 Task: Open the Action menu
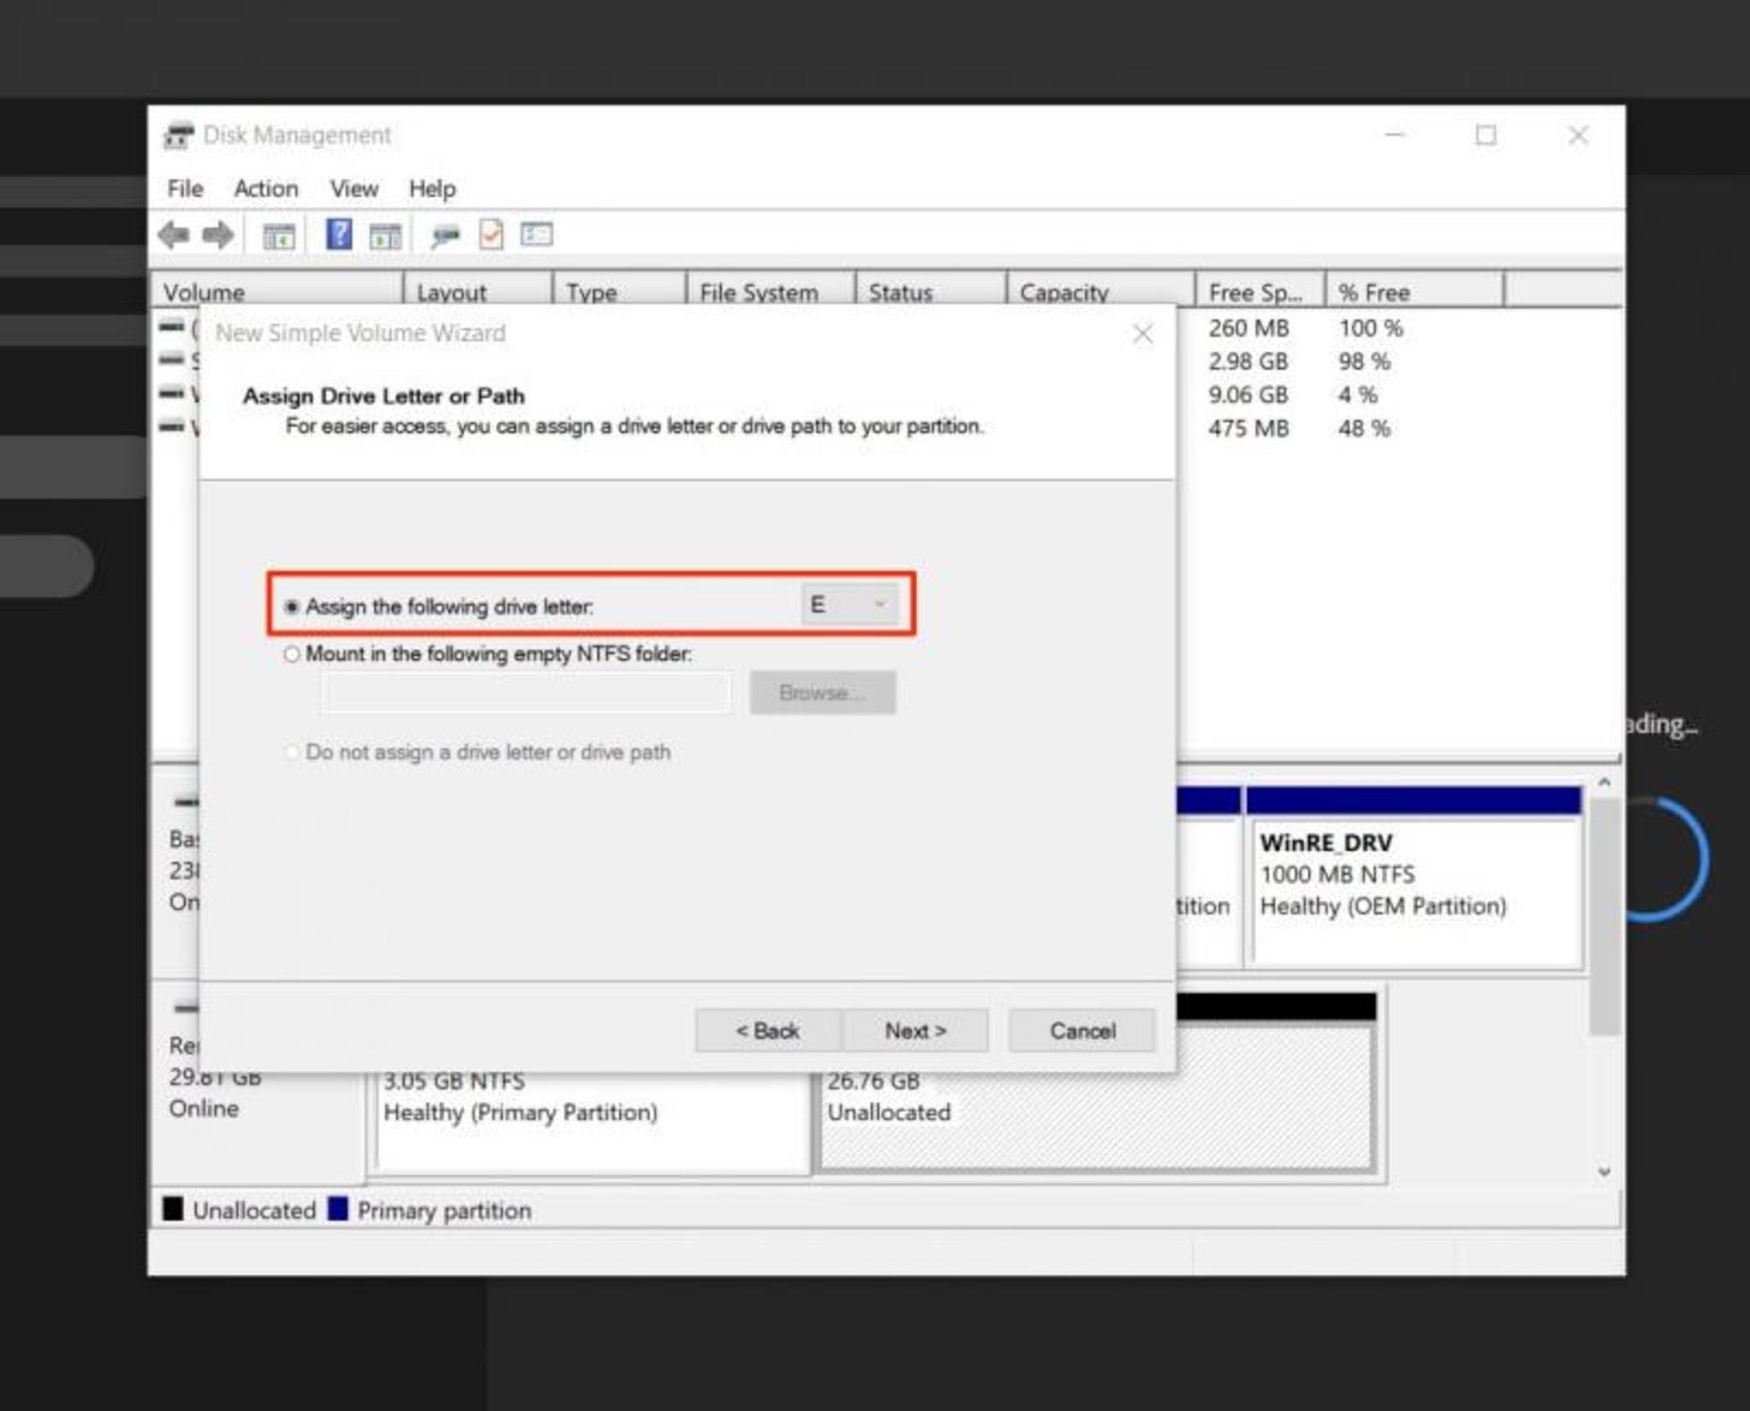[266, 189]
